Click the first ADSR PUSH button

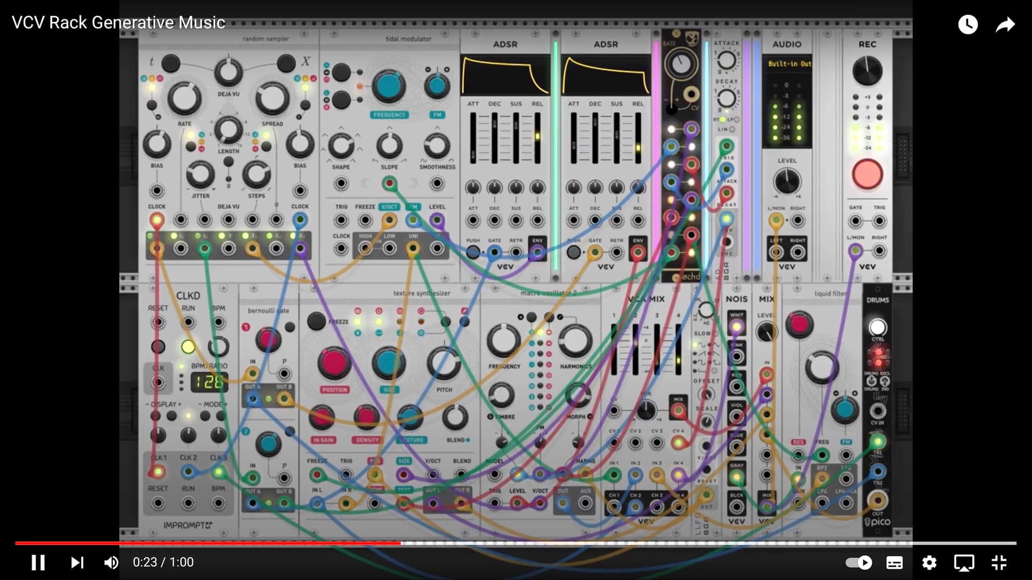pyautogui.click(x=472, y=252)
